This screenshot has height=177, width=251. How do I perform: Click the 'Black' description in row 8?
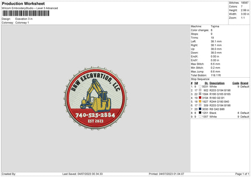click(213, 113)
